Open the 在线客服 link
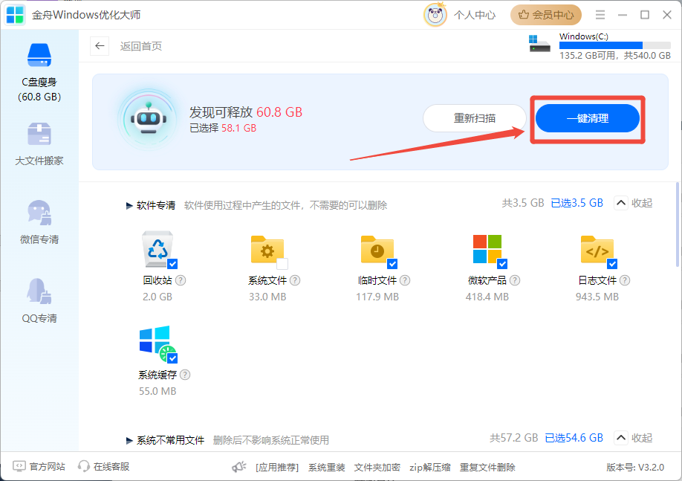The height and width of the screenshot is (481, 682). click(111, 467)
